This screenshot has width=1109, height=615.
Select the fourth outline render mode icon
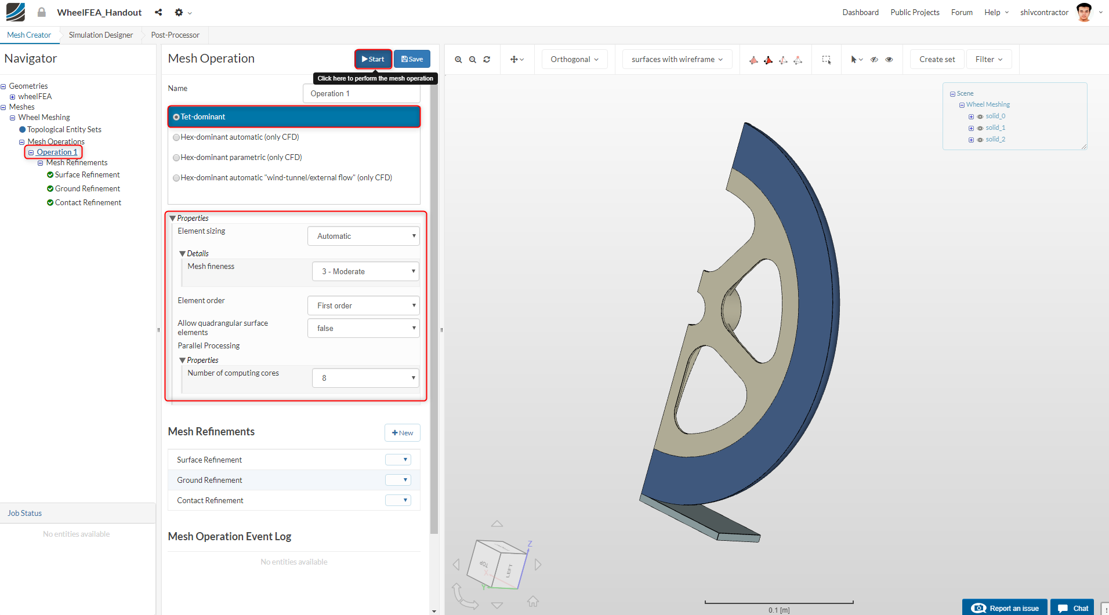click(798, 60)
